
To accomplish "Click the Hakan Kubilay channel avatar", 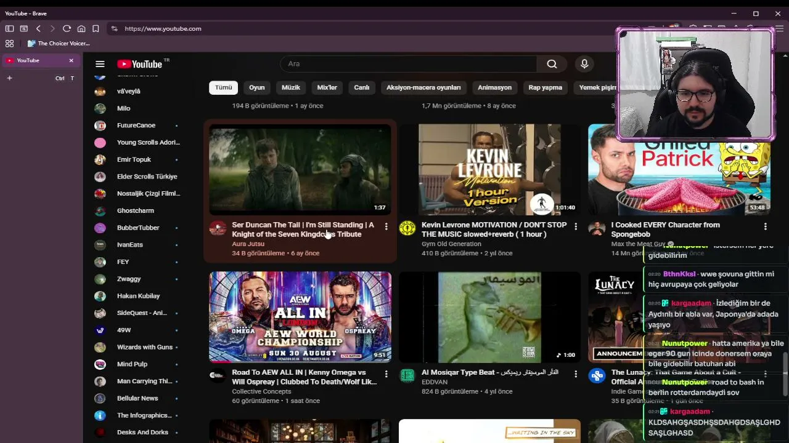I will pyautogui.click(x=100, y=296).
